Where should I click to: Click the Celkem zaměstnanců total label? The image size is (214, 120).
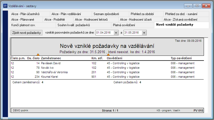pos(26,82)
